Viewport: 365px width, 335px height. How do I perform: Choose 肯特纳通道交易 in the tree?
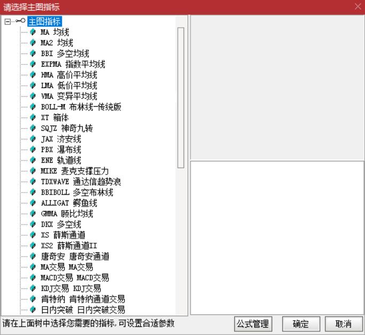tap(83, 299)
